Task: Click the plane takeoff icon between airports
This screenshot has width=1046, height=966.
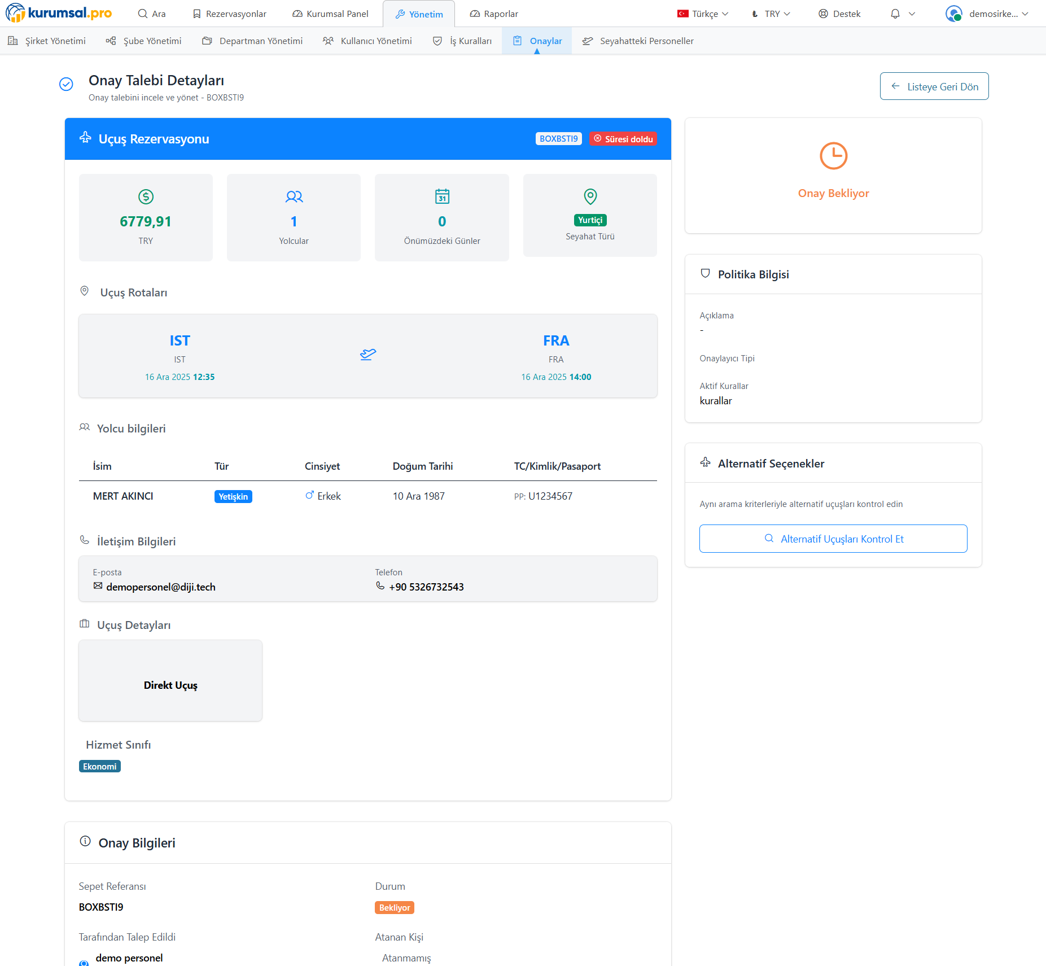Action: (x=368, y=354)
